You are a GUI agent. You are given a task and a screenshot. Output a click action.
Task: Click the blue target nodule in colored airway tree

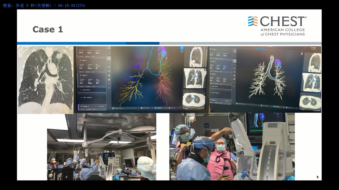163,54
